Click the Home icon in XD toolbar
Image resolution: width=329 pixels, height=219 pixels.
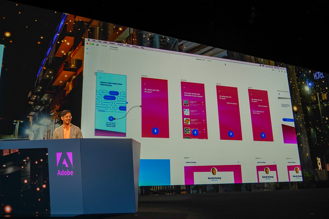click(x=97, y=45)
